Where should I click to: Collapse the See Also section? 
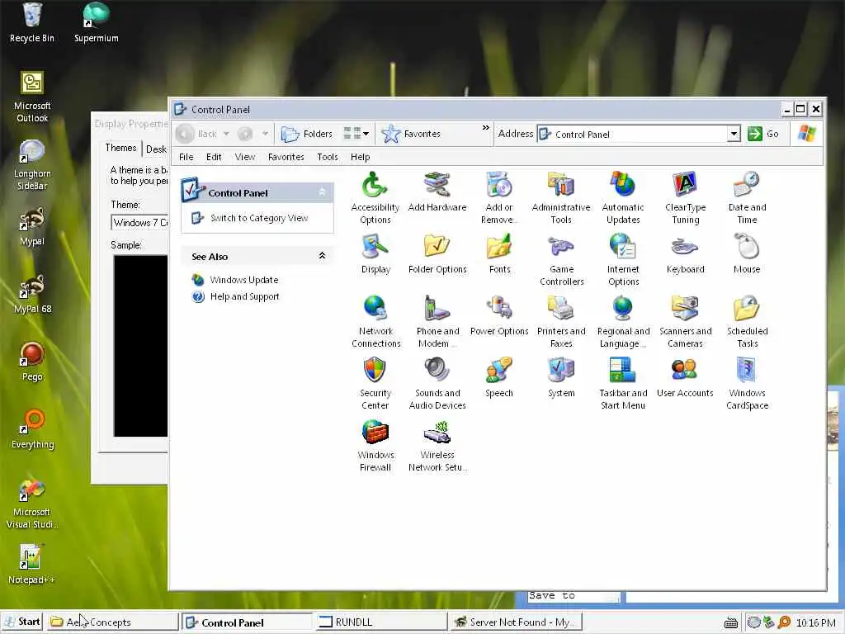coord(322,256)
